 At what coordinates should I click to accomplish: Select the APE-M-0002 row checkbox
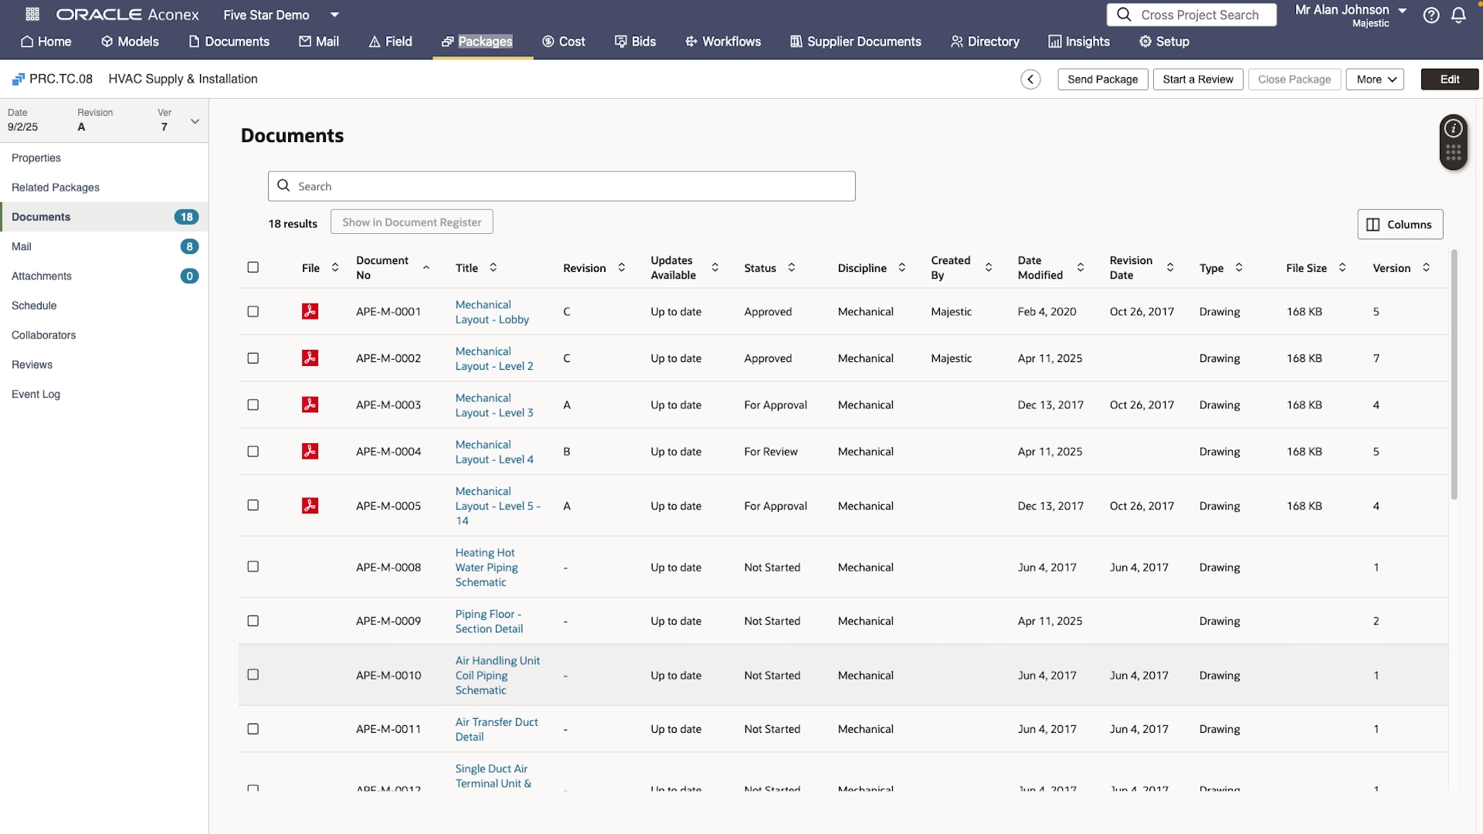click(x=253, y=358)
